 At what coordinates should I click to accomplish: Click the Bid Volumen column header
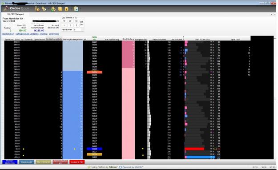point(177,40)
